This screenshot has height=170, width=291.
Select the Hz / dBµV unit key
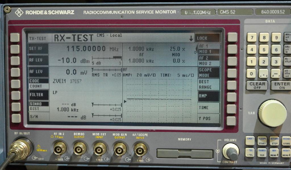(x=288, y=61)
